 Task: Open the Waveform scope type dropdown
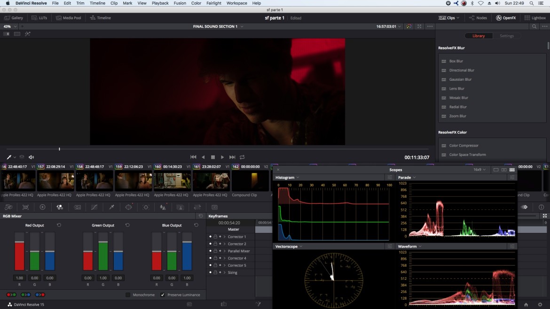point(410,247)
